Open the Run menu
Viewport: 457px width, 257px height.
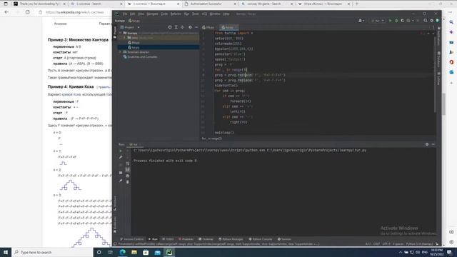pos(186,14)
